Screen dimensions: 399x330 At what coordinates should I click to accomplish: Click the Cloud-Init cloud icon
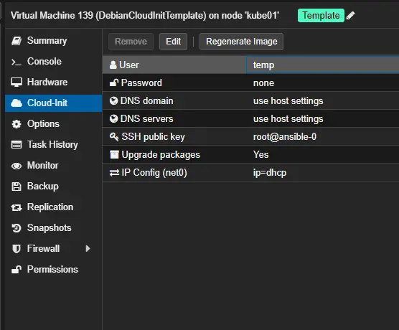(x=17, y=103)
